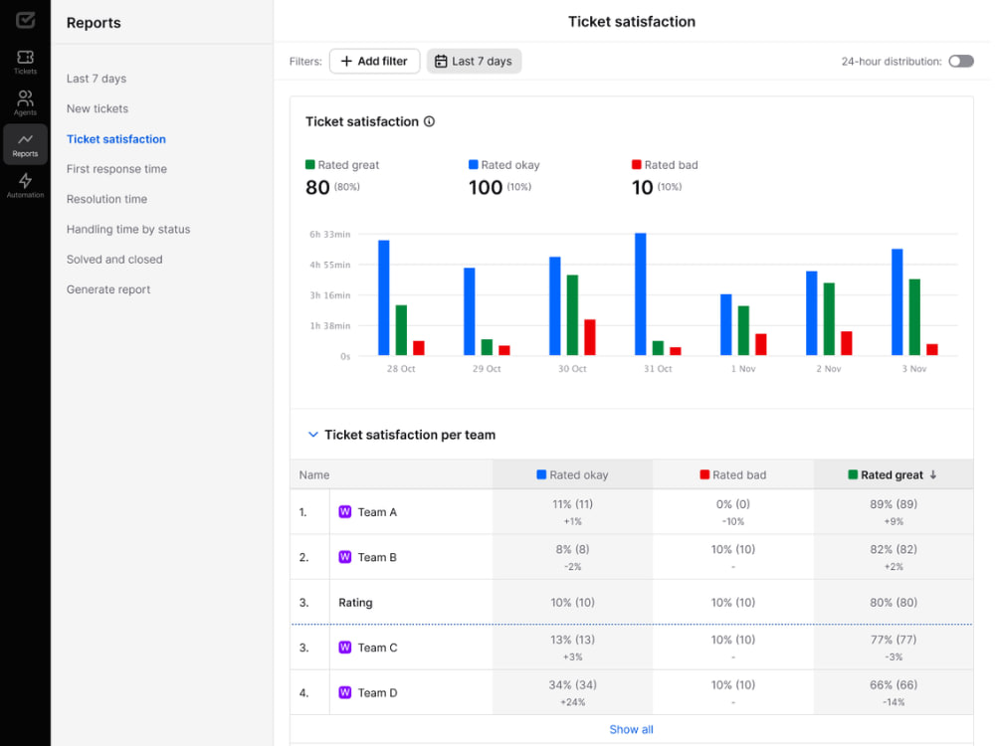Click the blue Rated okay legend swatch

474,164
